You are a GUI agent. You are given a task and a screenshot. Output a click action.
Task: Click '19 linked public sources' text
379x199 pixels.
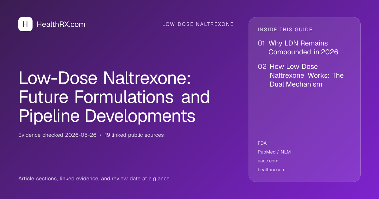click(134, 135)
